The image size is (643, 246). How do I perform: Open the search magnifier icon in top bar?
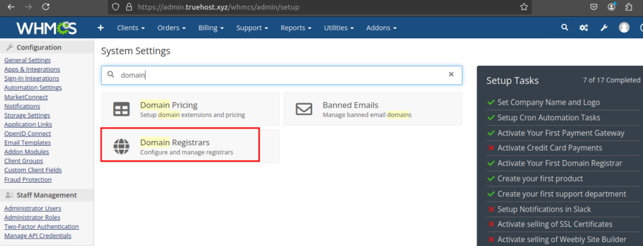(x=565, y=28)
